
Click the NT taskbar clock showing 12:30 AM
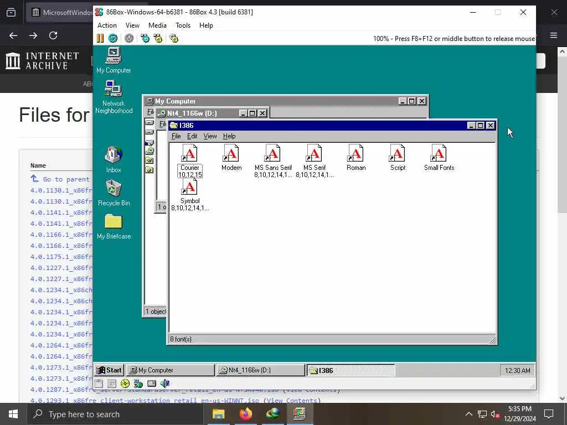[518, 370]
